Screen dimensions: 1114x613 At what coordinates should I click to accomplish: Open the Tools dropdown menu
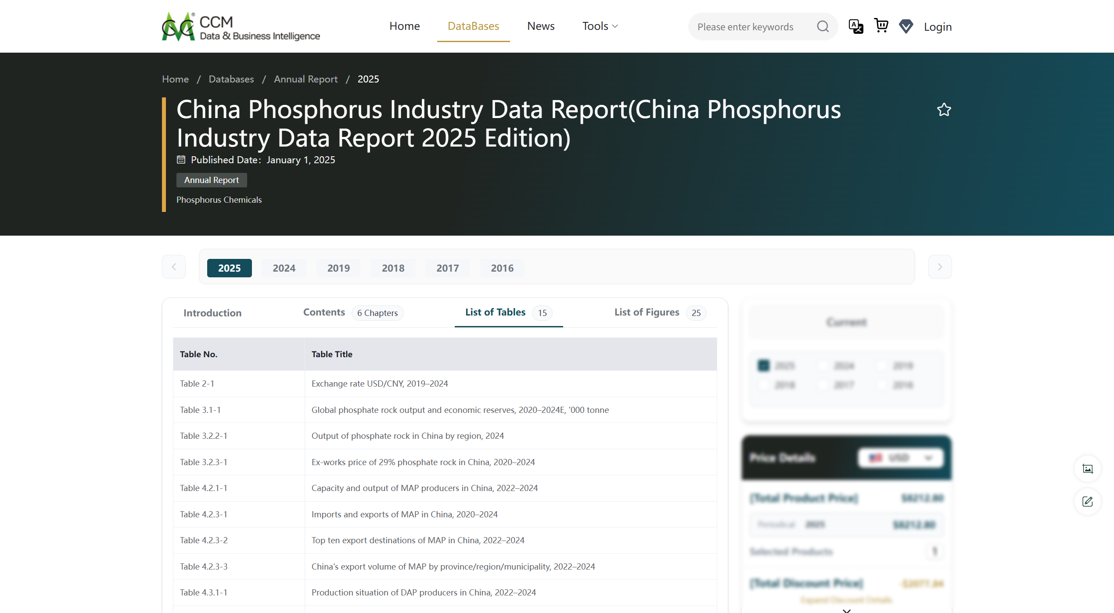[600, 26]
